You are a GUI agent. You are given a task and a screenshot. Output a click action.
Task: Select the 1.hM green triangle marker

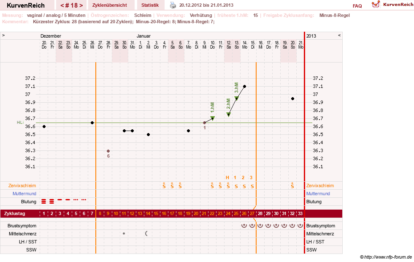(213, 118)
